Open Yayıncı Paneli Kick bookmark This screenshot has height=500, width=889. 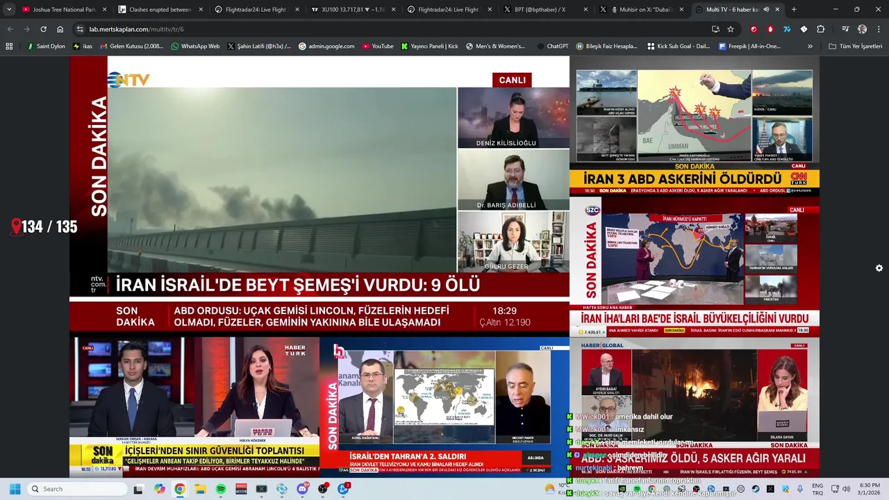pyautogui.click(x=429, y=47)
